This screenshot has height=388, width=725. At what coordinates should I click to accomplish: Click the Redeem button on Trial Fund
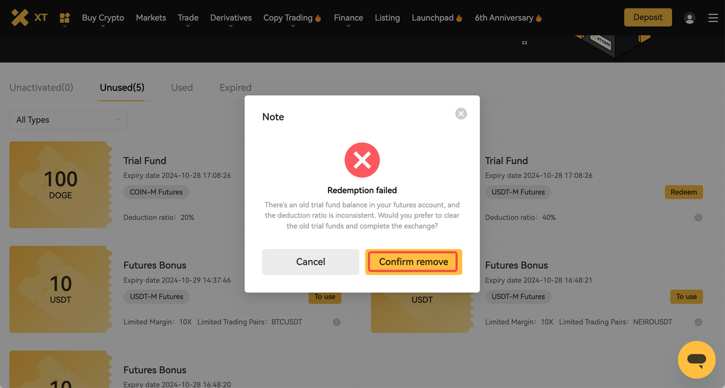(684, 192)
